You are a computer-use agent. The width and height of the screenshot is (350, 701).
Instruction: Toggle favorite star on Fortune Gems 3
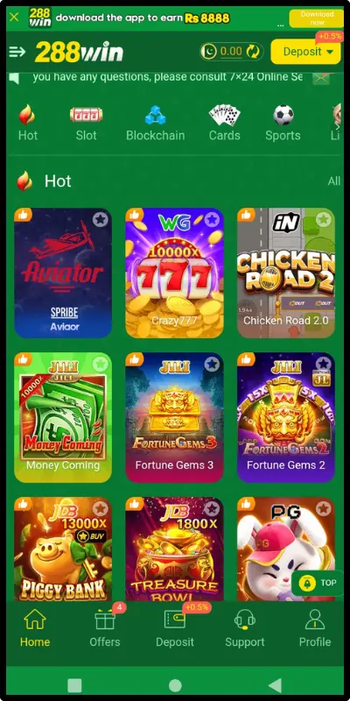[x=212, y=364]
